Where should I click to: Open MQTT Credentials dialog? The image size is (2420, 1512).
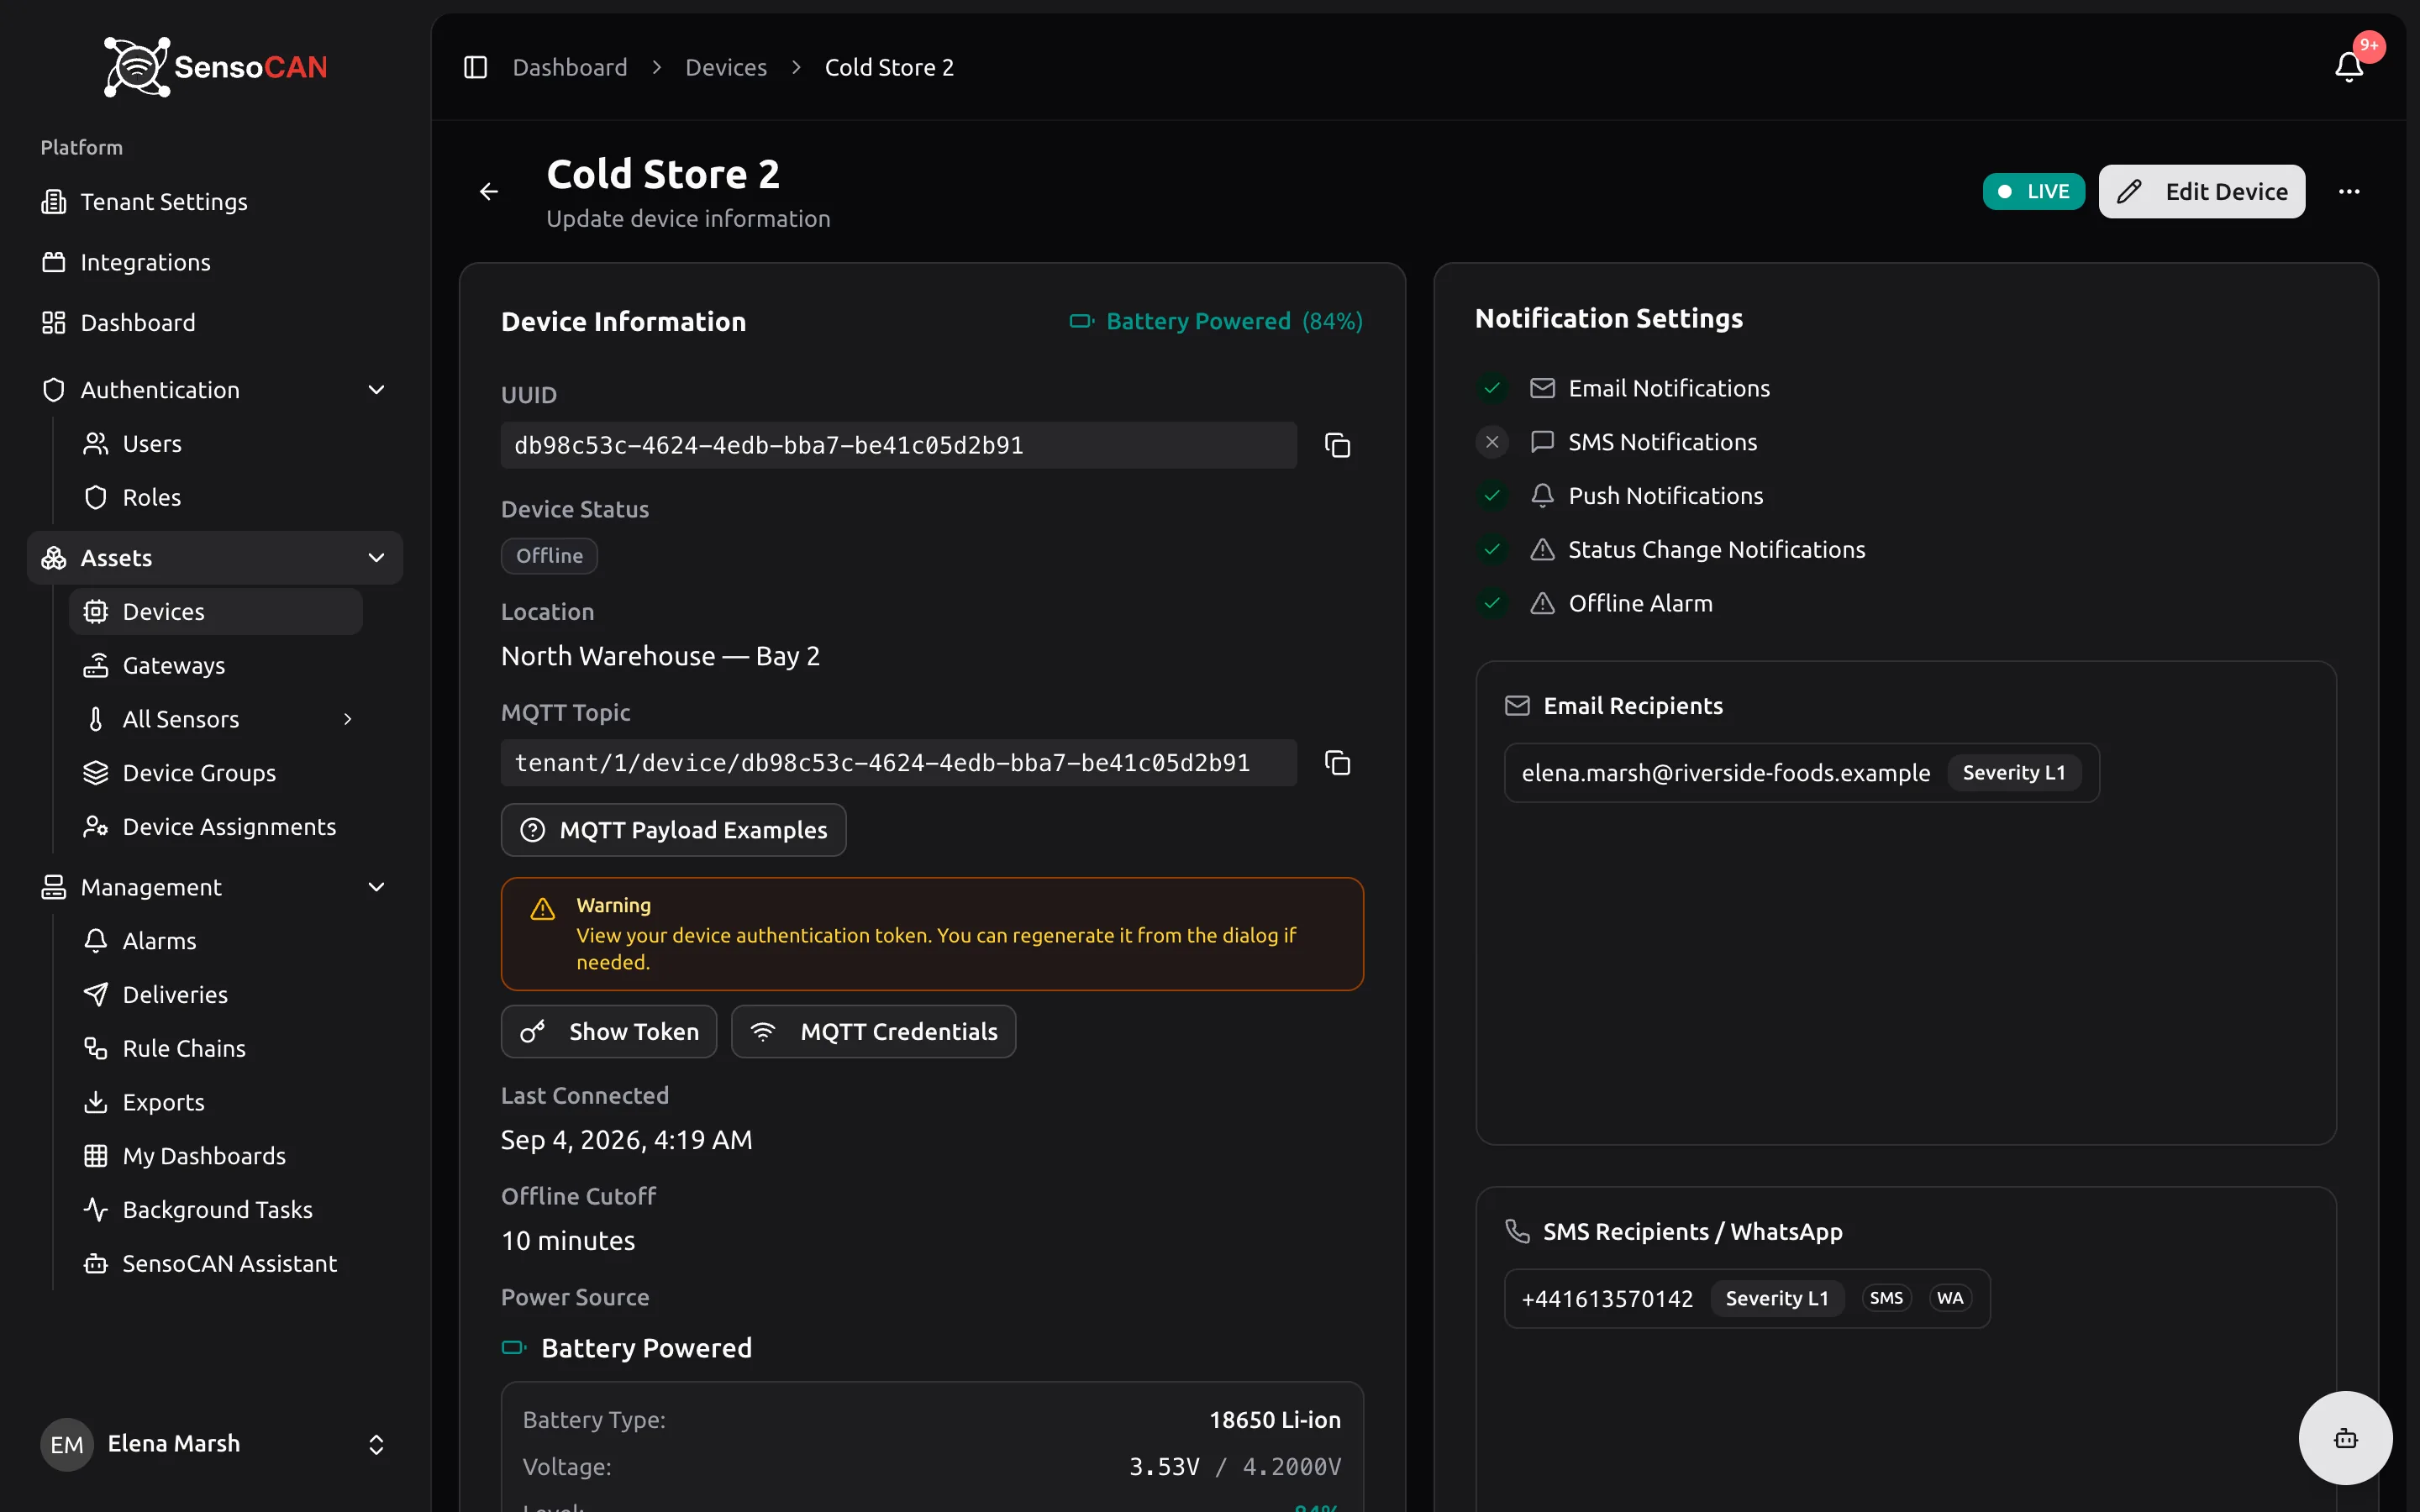873,1032
